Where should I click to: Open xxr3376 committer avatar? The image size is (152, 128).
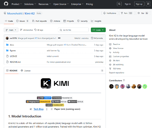[7, 38]
